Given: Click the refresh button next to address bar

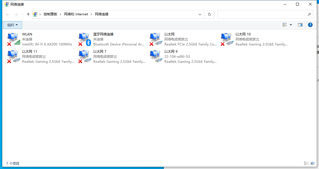Looking at the screenshot, I should coord(209,15).
